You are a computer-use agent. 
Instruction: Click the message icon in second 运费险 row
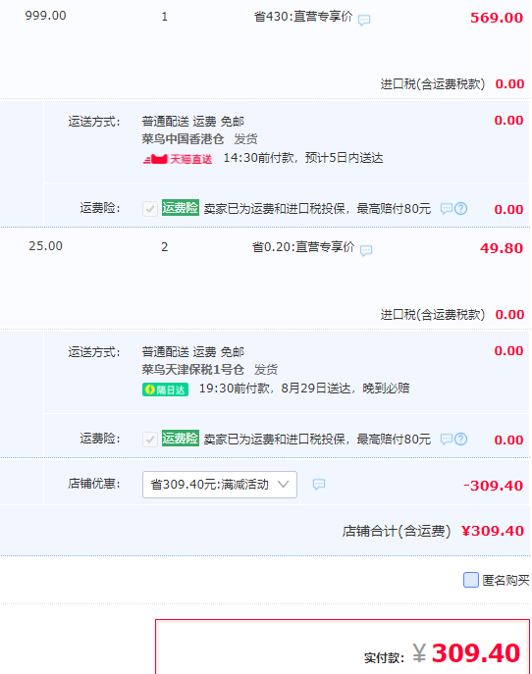pos(447,440)
